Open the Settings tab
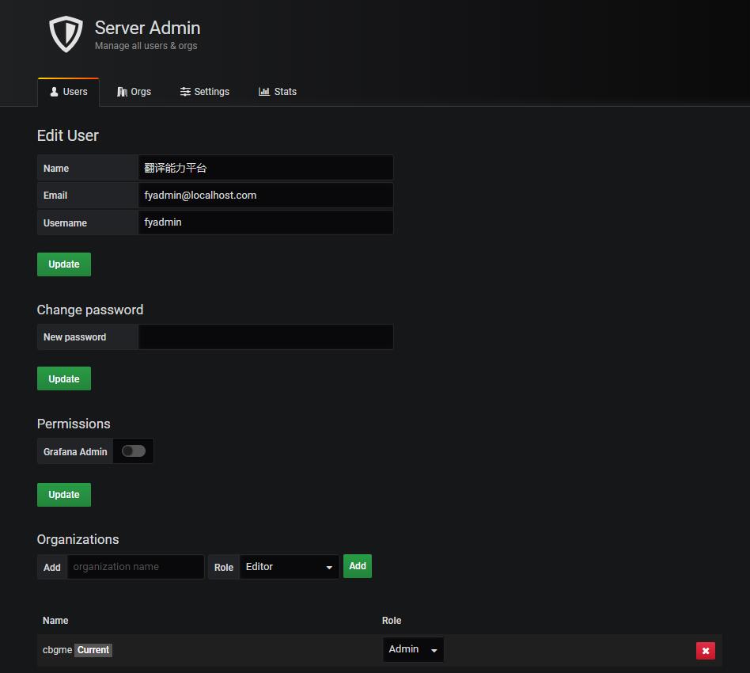The width and height of the screenshot is (750, 673). click(204, 92)
